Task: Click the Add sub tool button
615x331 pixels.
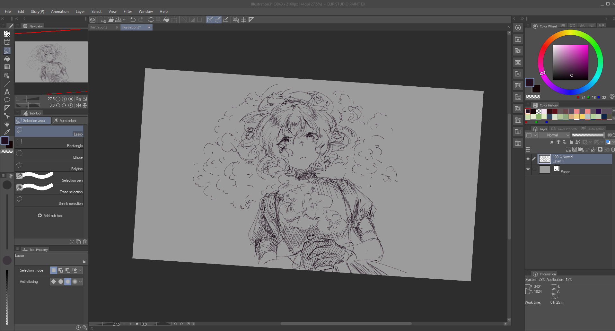Action: 50,216
